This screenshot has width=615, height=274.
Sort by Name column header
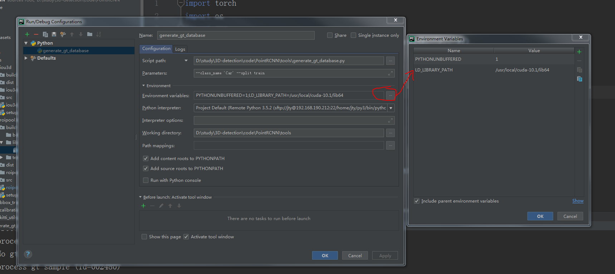(454, 51)
